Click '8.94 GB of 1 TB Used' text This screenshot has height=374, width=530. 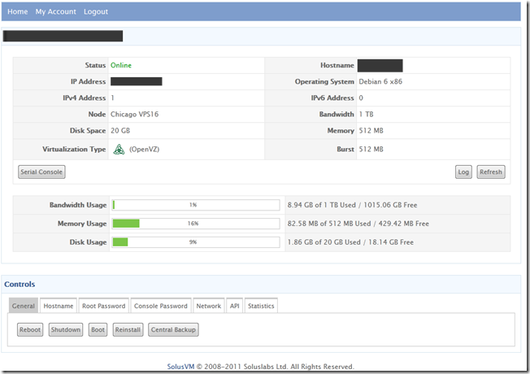click(x=321, y=205)
